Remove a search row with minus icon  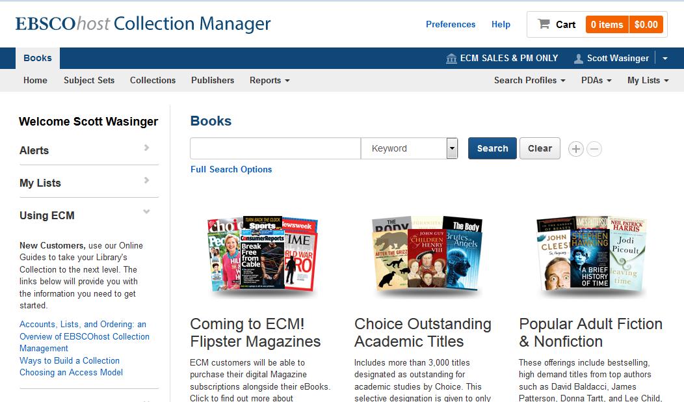[x=594, y=149]
